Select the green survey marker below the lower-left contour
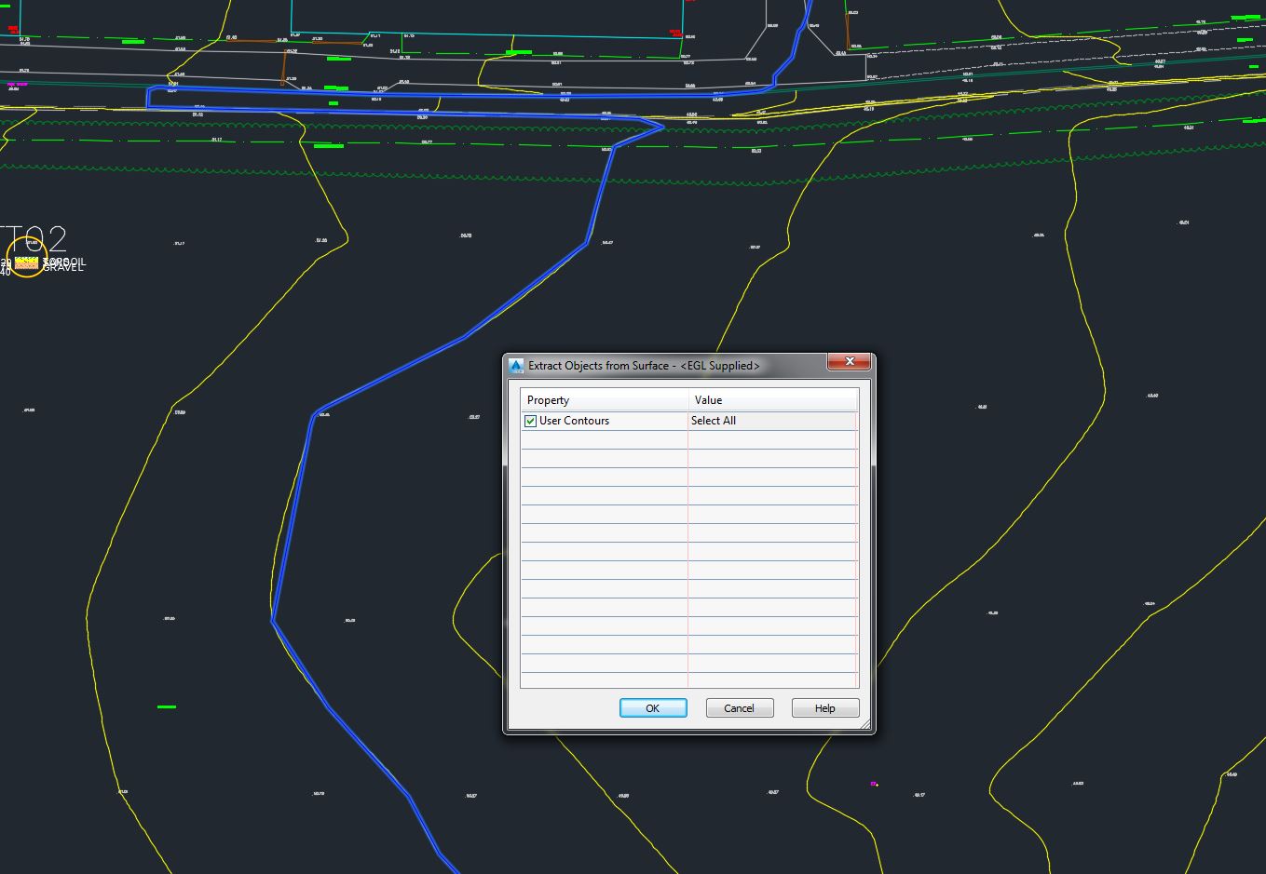The width and height of the screenshot is (1266, 874). pyautogui.click(x=165, y=706)
